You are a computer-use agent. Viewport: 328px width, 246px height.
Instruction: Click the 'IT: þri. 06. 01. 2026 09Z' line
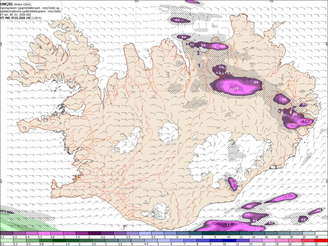16,15
